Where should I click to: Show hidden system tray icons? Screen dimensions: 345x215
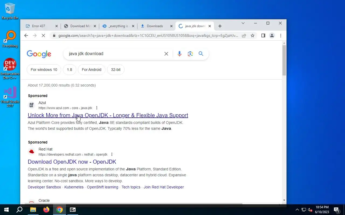coord(297,210)
